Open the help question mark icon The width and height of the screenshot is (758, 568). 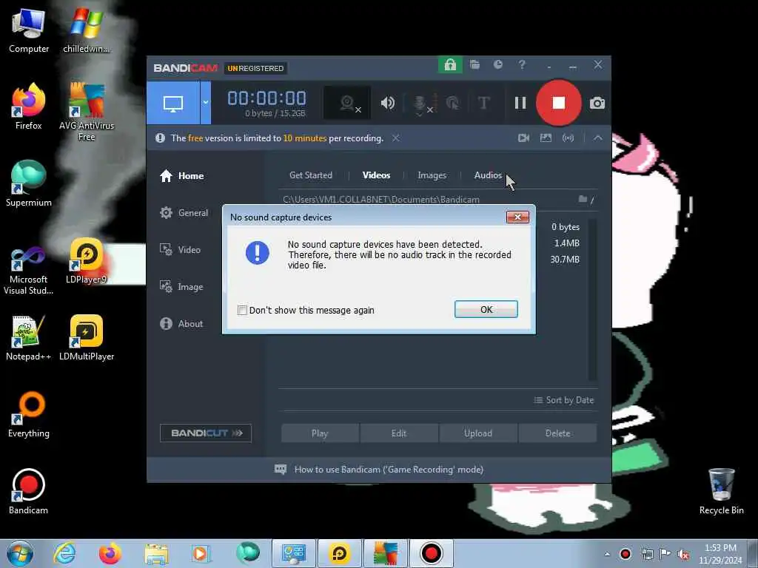[x=522, y=65]
